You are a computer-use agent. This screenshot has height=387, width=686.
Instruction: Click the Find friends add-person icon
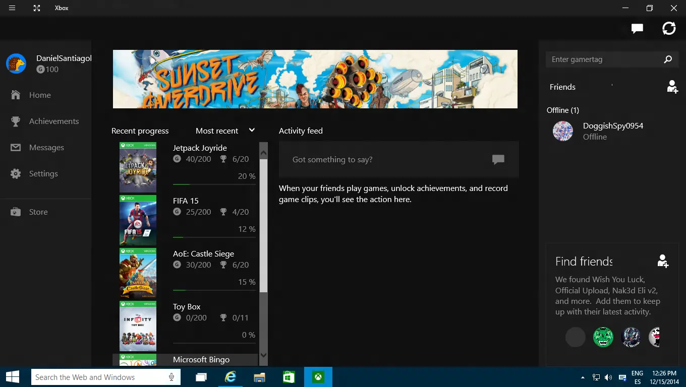[662, 261]
